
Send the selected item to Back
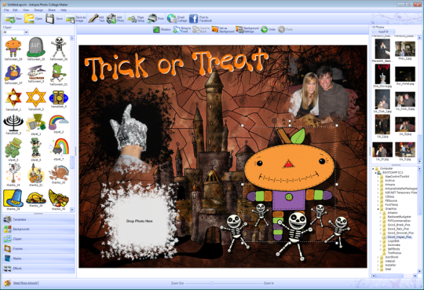[201, 30]
